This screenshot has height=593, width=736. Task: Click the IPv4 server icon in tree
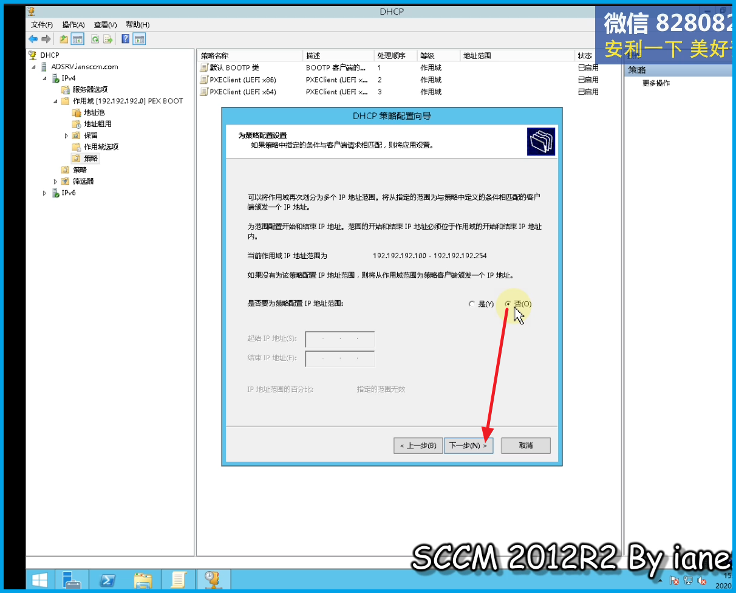click(55, 78)
